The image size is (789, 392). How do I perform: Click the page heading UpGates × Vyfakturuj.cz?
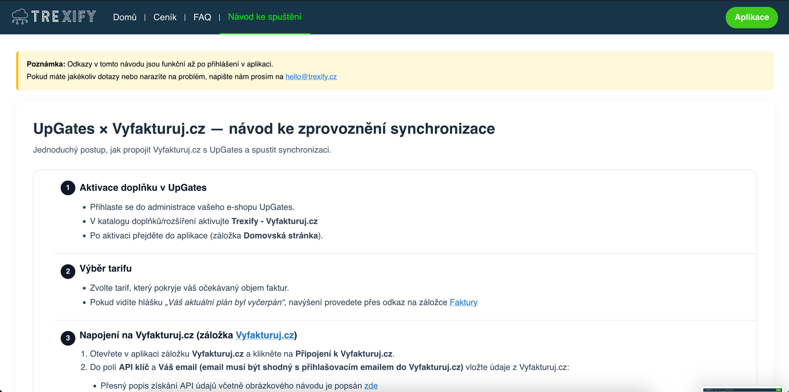264,129
